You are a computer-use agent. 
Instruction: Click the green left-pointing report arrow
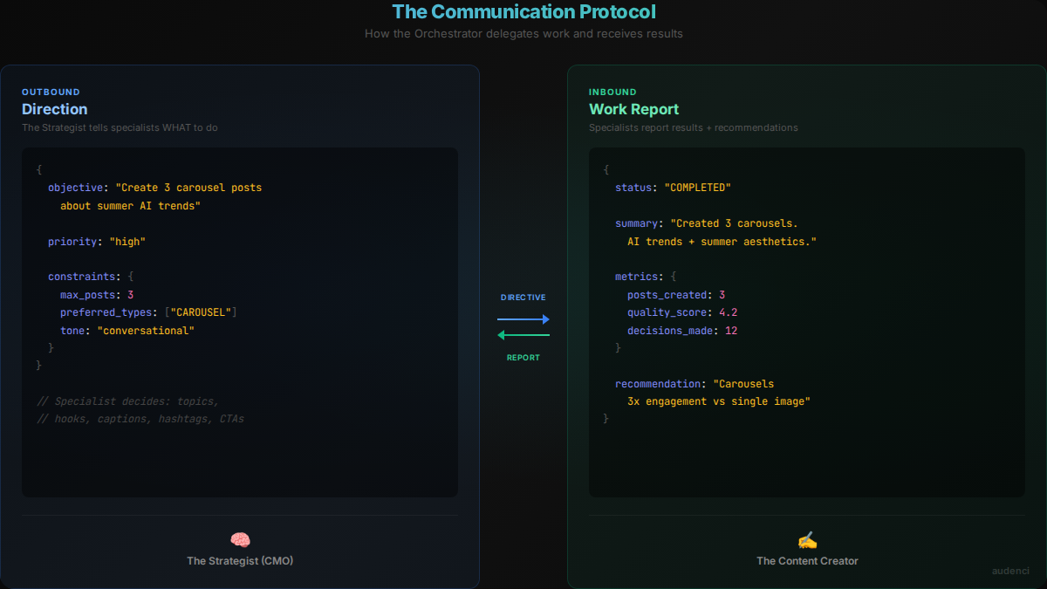(x=523, y=335)
